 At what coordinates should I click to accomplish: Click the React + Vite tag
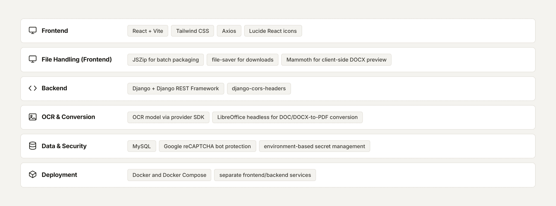click(148, 31)
